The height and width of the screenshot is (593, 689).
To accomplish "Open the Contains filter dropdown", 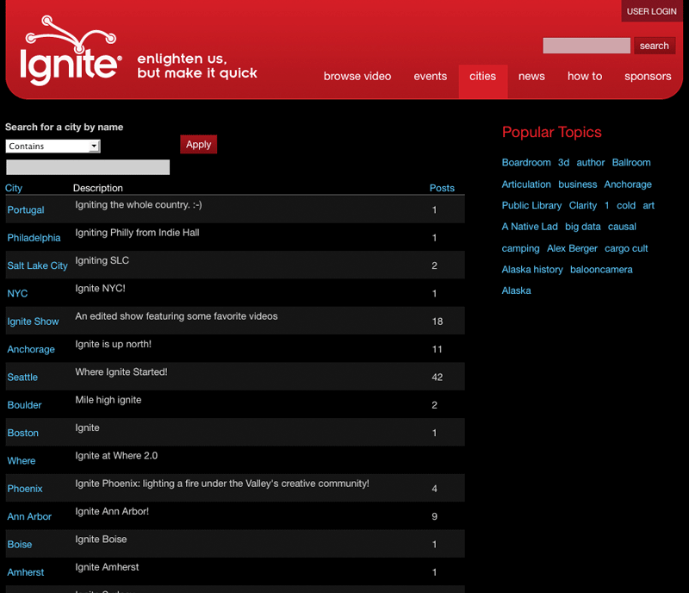I will (53, 147).
